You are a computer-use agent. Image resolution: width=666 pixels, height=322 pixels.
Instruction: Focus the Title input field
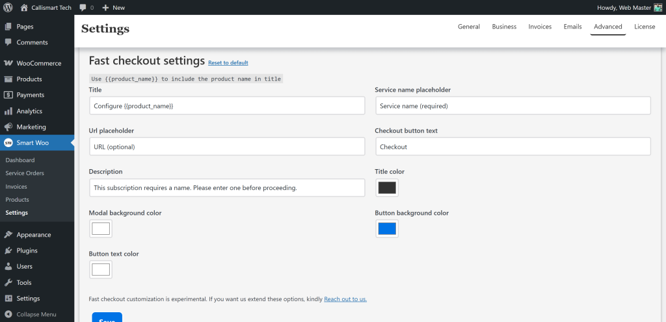[227, 105]
